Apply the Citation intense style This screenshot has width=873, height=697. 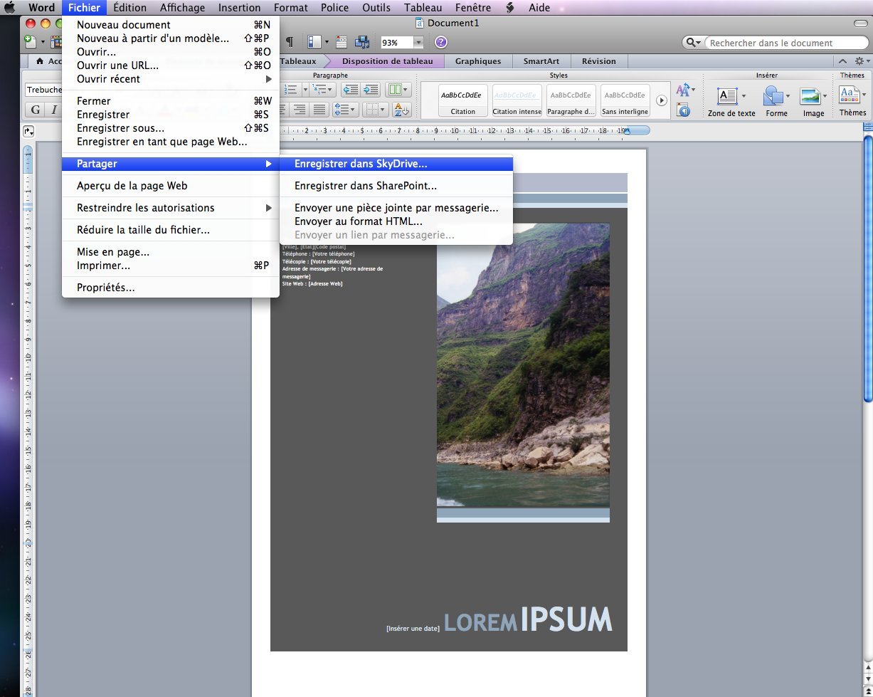tap(517, 100)
